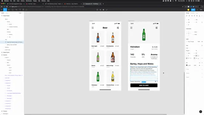204x115 pixels.
Task: Click the horizontal canvas scrollbar
Action: pyautogui.click(x=96, y=114)
